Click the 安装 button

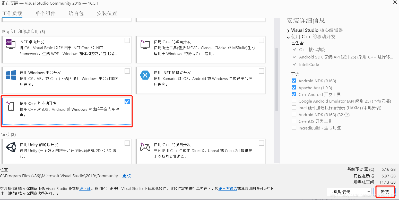tap(385, 192)
